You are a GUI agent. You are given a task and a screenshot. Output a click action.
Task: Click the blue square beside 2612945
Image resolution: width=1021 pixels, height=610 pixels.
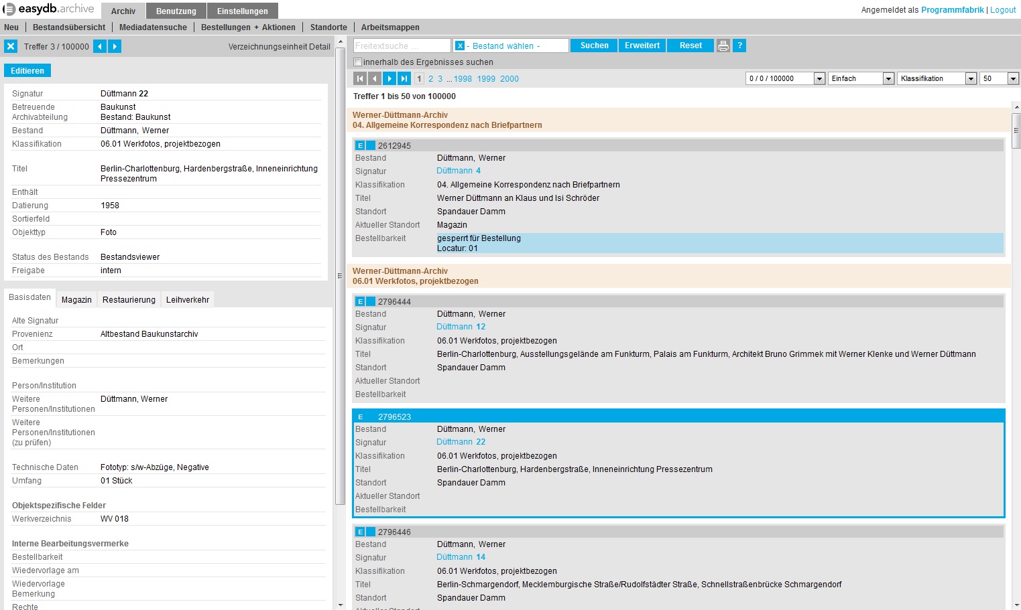(x=371, y=145)
